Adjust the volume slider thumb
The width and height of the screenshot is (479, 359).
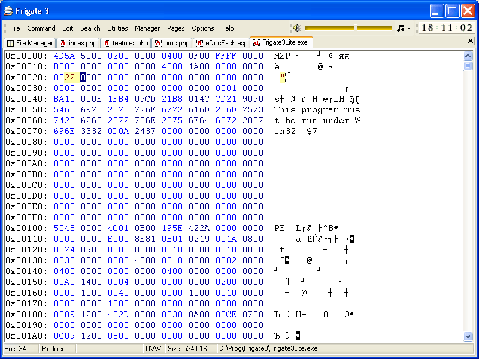pos(355,28)
